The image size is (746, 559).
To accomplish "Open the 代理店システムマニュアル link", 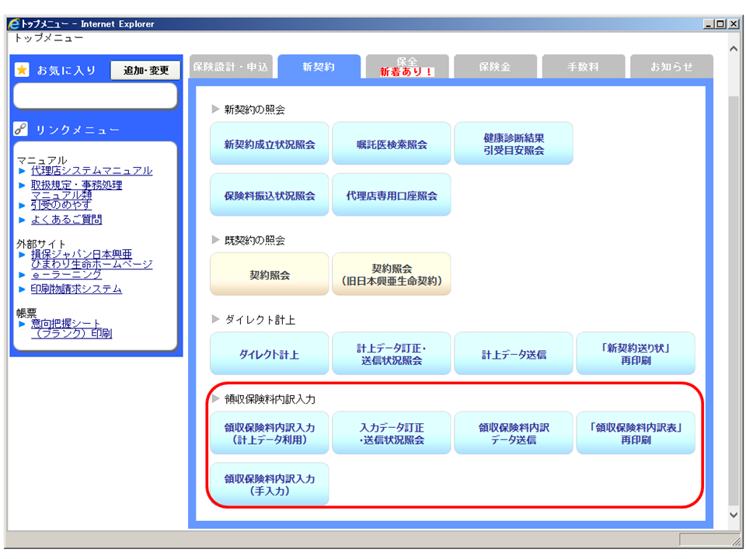I will click(92, 171).
